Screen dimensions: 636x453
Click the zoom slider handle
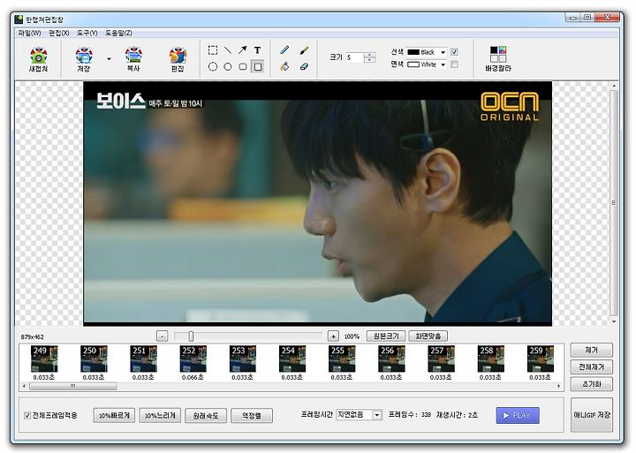(x=191, y=336)
